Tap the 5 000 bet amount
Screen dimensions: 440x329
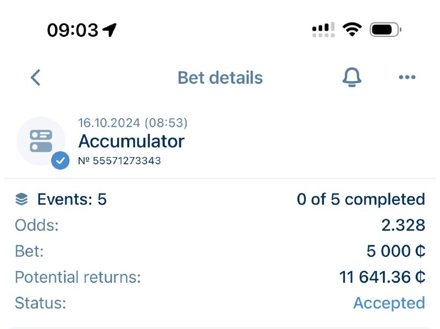[x=395, y=251]
